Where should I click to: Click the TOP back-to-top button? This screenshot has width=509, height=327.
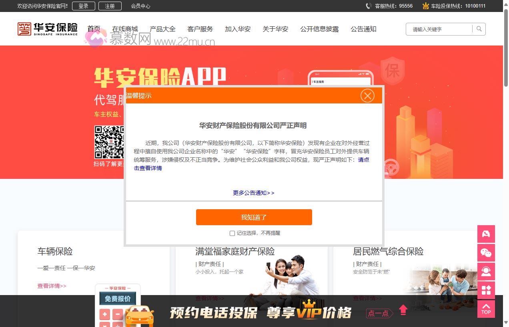(x=486, y=309)
